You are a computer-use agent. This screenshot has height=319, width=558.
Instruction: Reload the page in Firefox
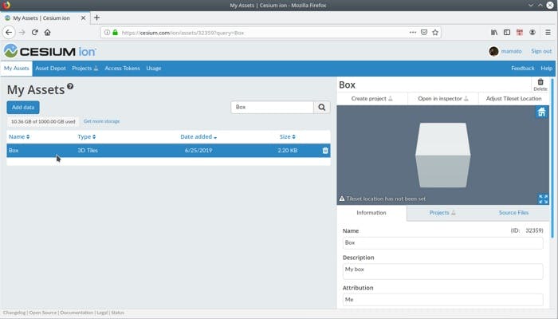click(34, 33)
